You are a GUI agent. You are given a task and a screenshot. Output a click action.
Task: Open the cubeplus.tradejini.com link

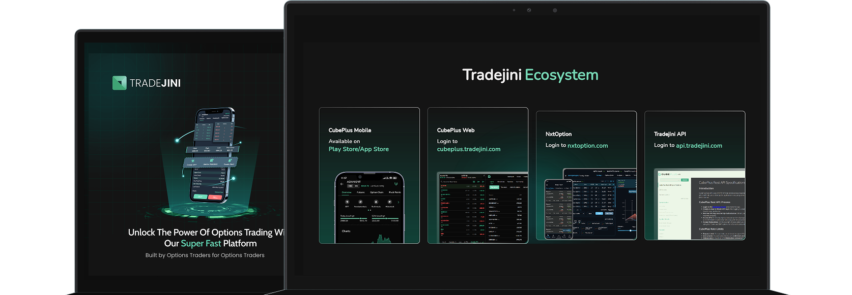(x=468, y=149)
